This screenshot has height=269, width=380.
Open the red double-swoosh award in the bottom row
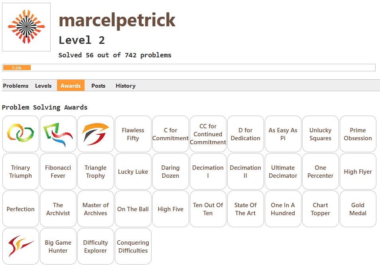21,246
